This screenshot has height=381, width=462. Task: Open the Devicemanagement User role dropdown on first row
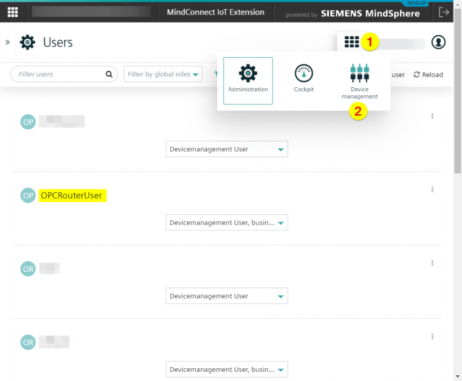tap(226, 148)
